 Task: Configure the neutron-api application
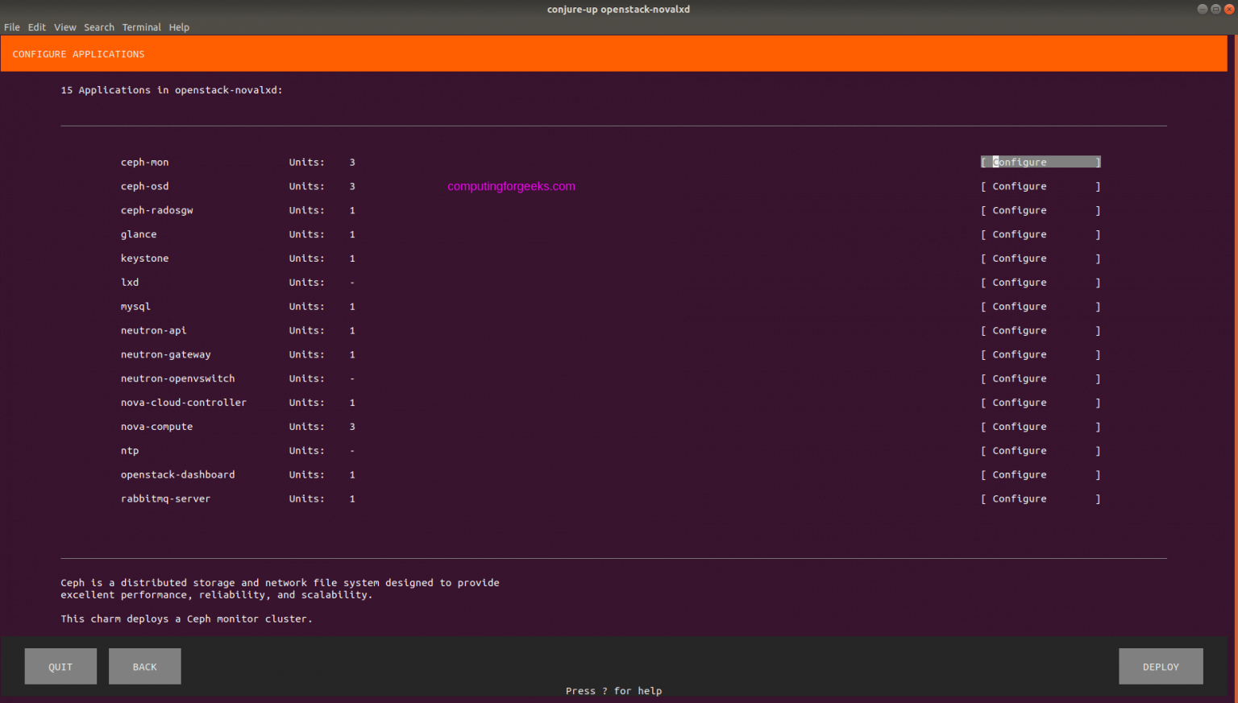1040,330
